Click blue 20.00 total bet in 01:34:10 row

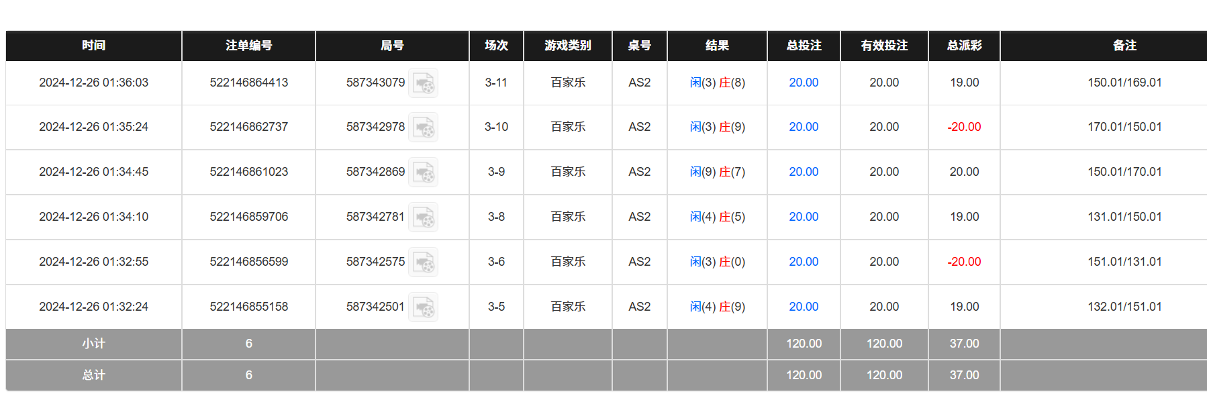[804, 217]
